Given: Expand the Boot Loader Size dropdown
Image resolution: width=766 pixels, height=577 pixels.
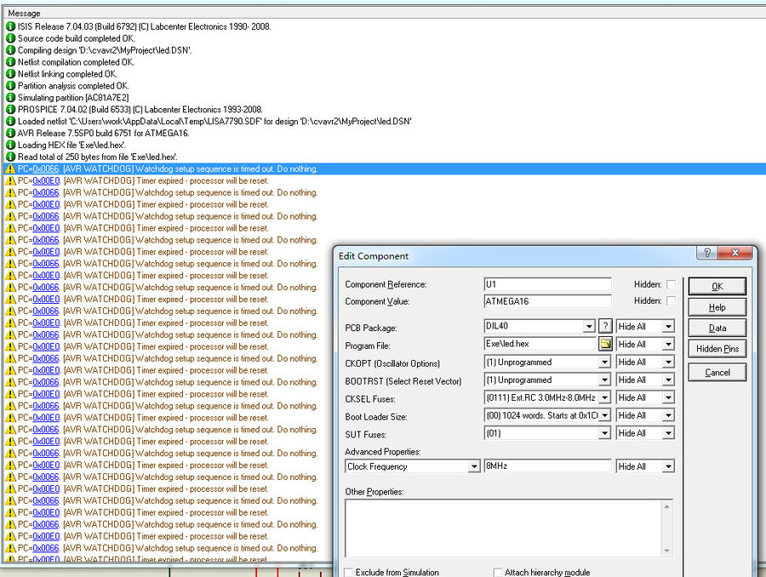Looking at the screenshot, I should pyautogui.click(x=604, y=415).
